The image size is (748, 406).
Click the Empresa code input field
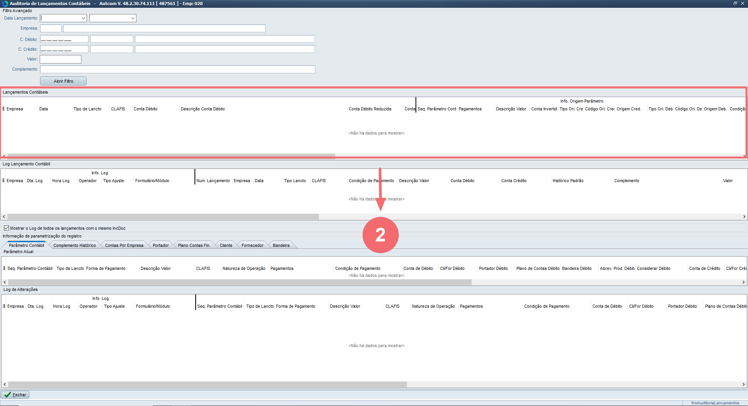51,28
